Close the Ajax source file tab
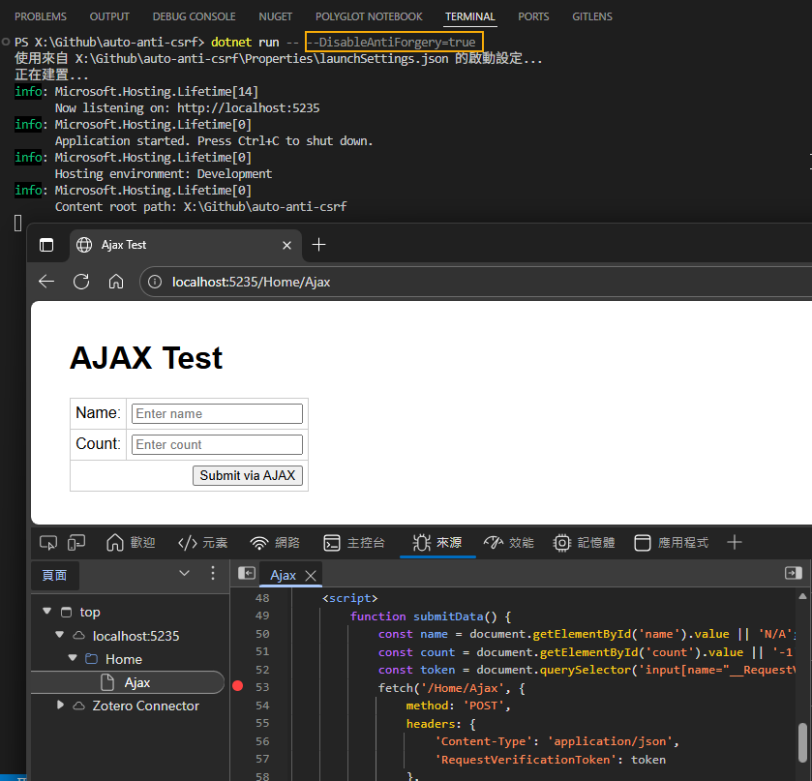812x781 pixels. tap(311, 575)
